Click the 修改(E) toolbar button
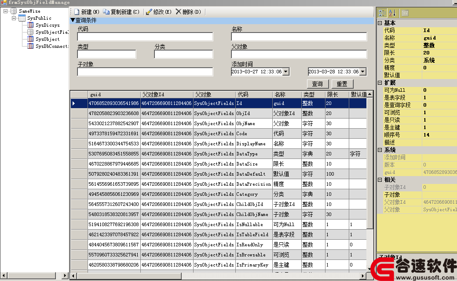The image size is (457, 281). pyautogui.click(x=158, y=12)
